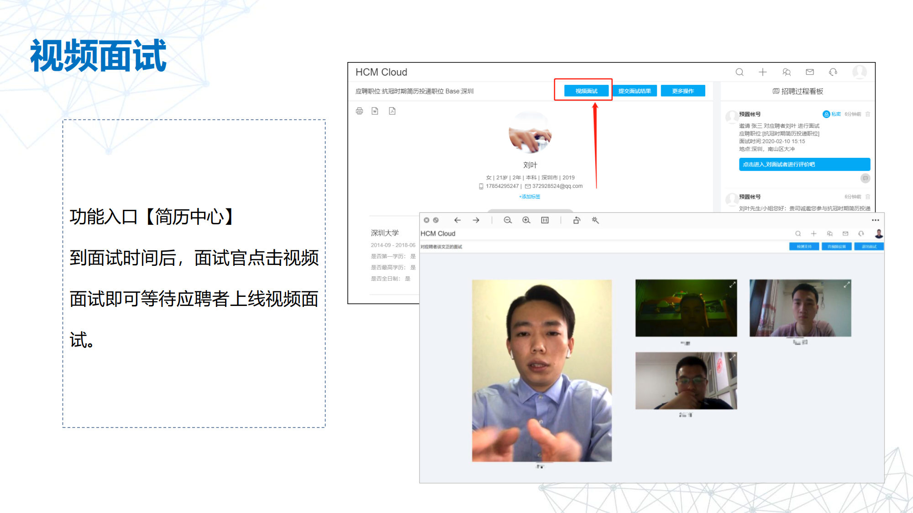The height and width of the screenshot is (513, 913).
Task: Go back with the left arrow in viewer toolbar
Action: coord(457,220)
